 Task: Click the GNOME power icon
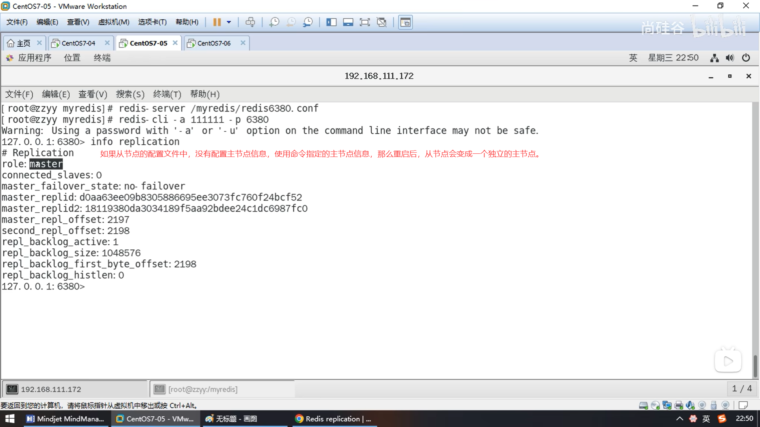[746, 58]
